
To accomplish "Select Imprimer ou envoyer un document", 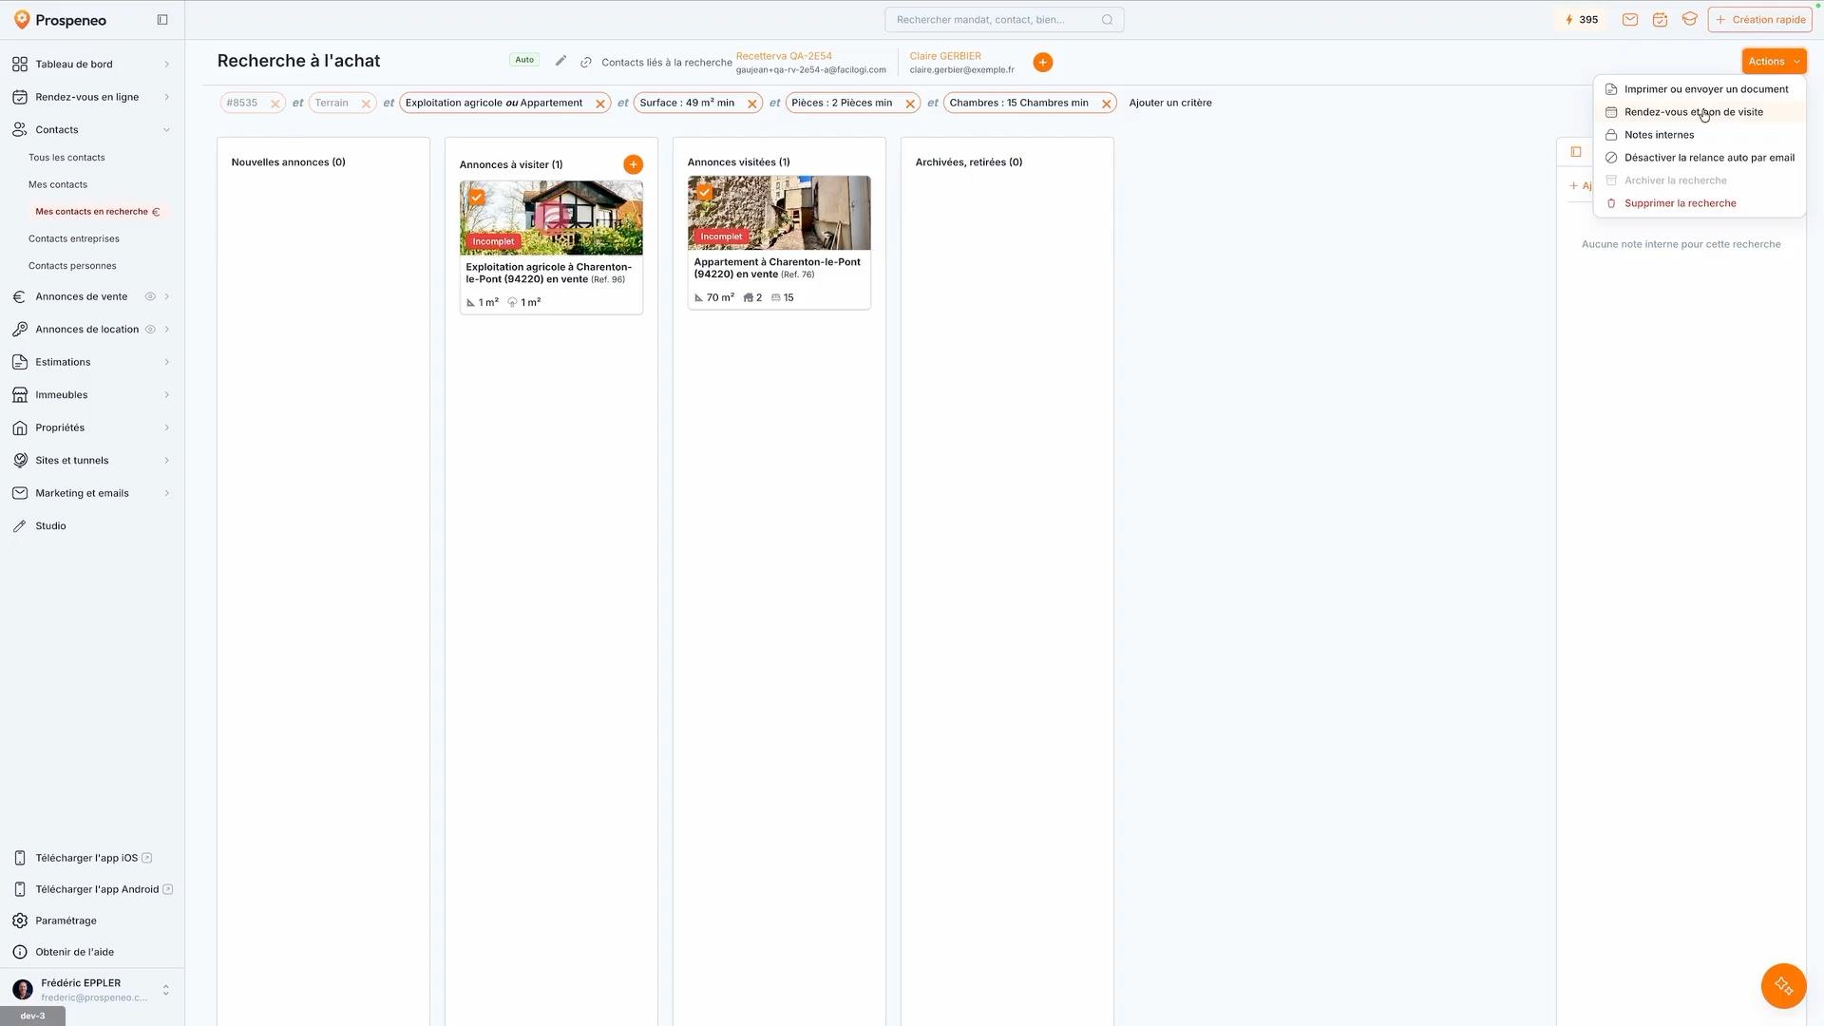I will coord(1700,89).
